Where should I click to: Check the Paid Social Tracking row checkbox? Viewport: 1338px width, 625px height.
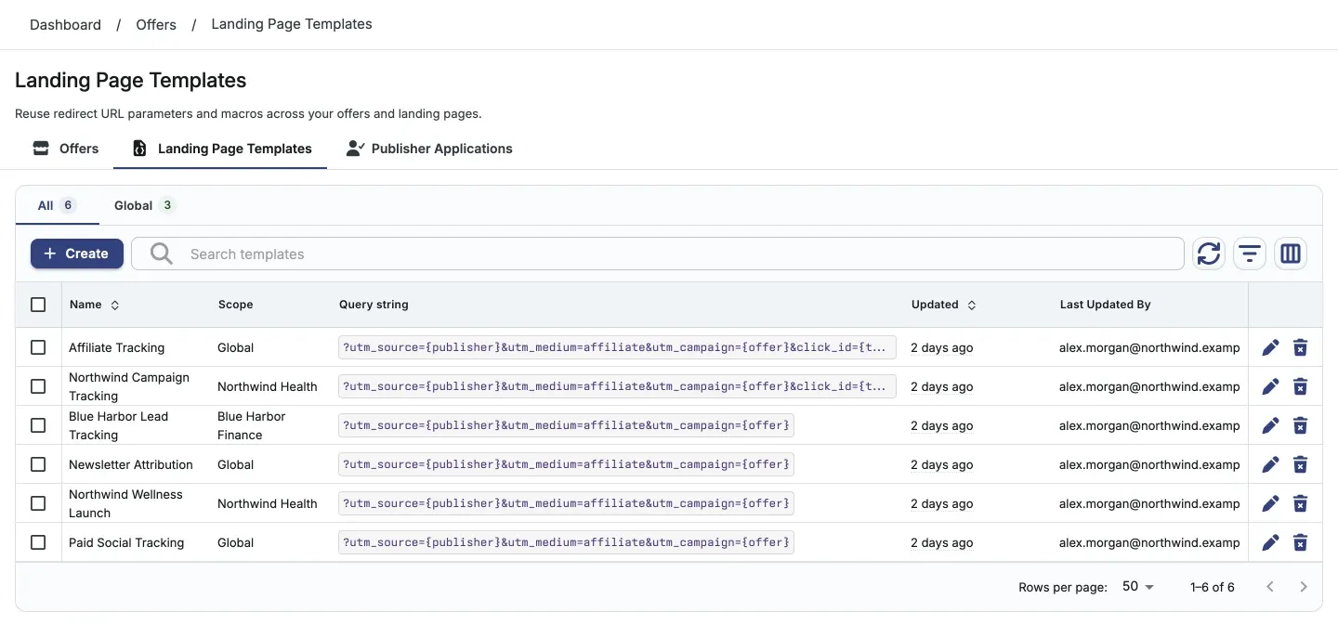point(38,542)
